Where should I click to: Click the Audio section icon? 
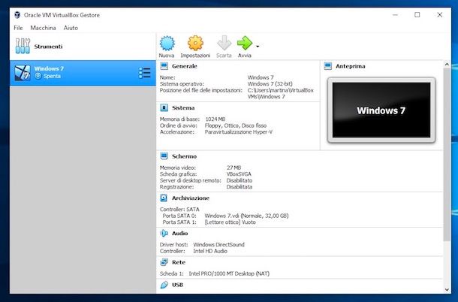pyautogui.click(x=164, y=234)
